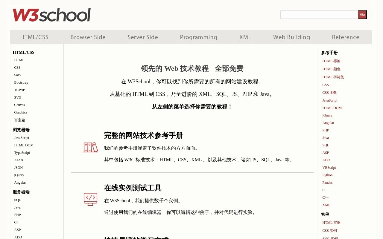
Task: Open the HTML 颜色 reference
Action: coord(331,69)
